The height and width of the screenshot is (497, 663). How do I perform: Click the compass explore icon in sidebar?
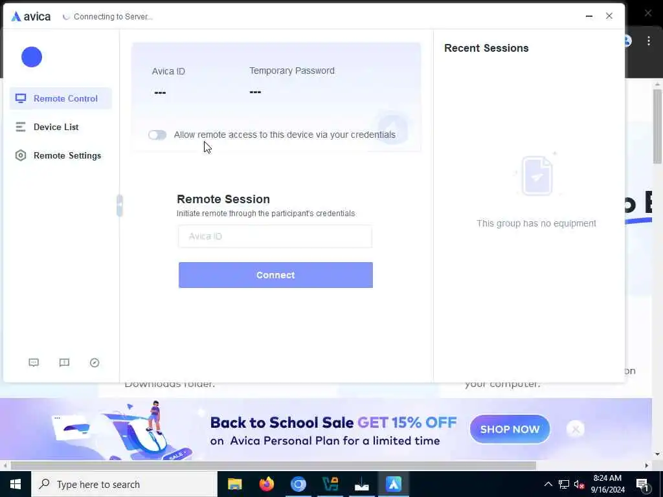pos(95,362)
